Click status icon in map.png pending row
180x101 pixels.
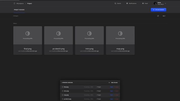(62, 95)
